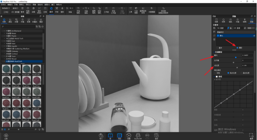Select the Low Contrast response curve radio

(228, 73)
